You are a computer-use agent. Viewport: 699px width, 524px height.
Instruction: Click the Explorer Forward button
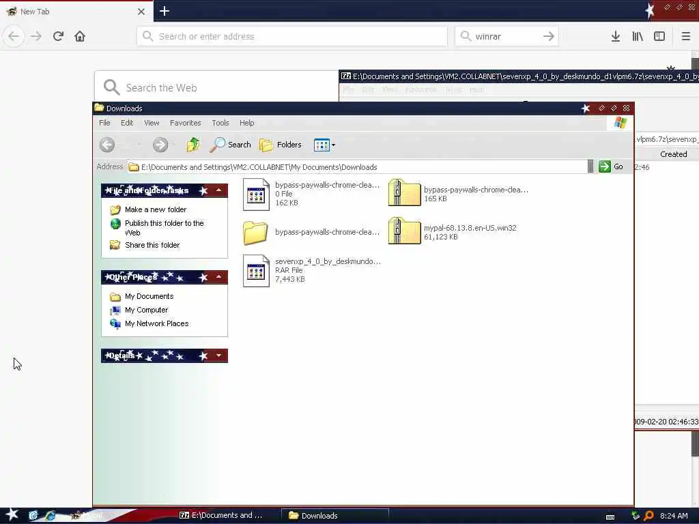160,145
